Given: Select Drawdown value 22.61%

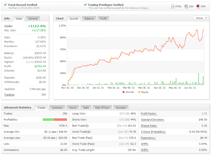Looking at the screenshot, I should (x=41, y=46).
